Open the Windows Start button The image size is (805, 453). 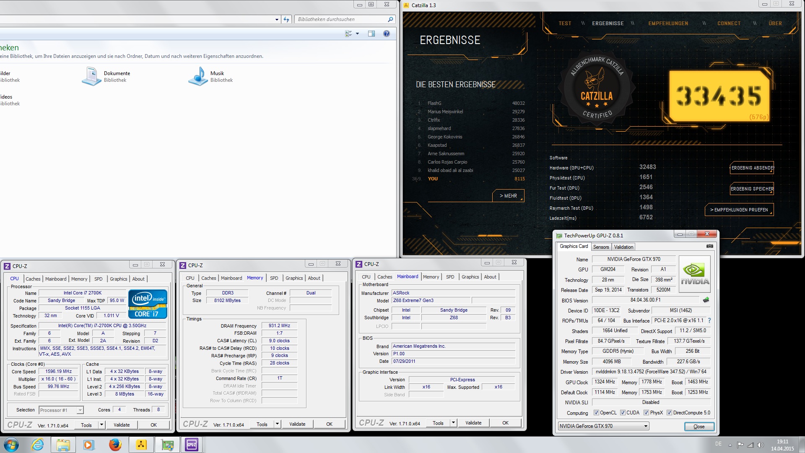click(11, 445)
